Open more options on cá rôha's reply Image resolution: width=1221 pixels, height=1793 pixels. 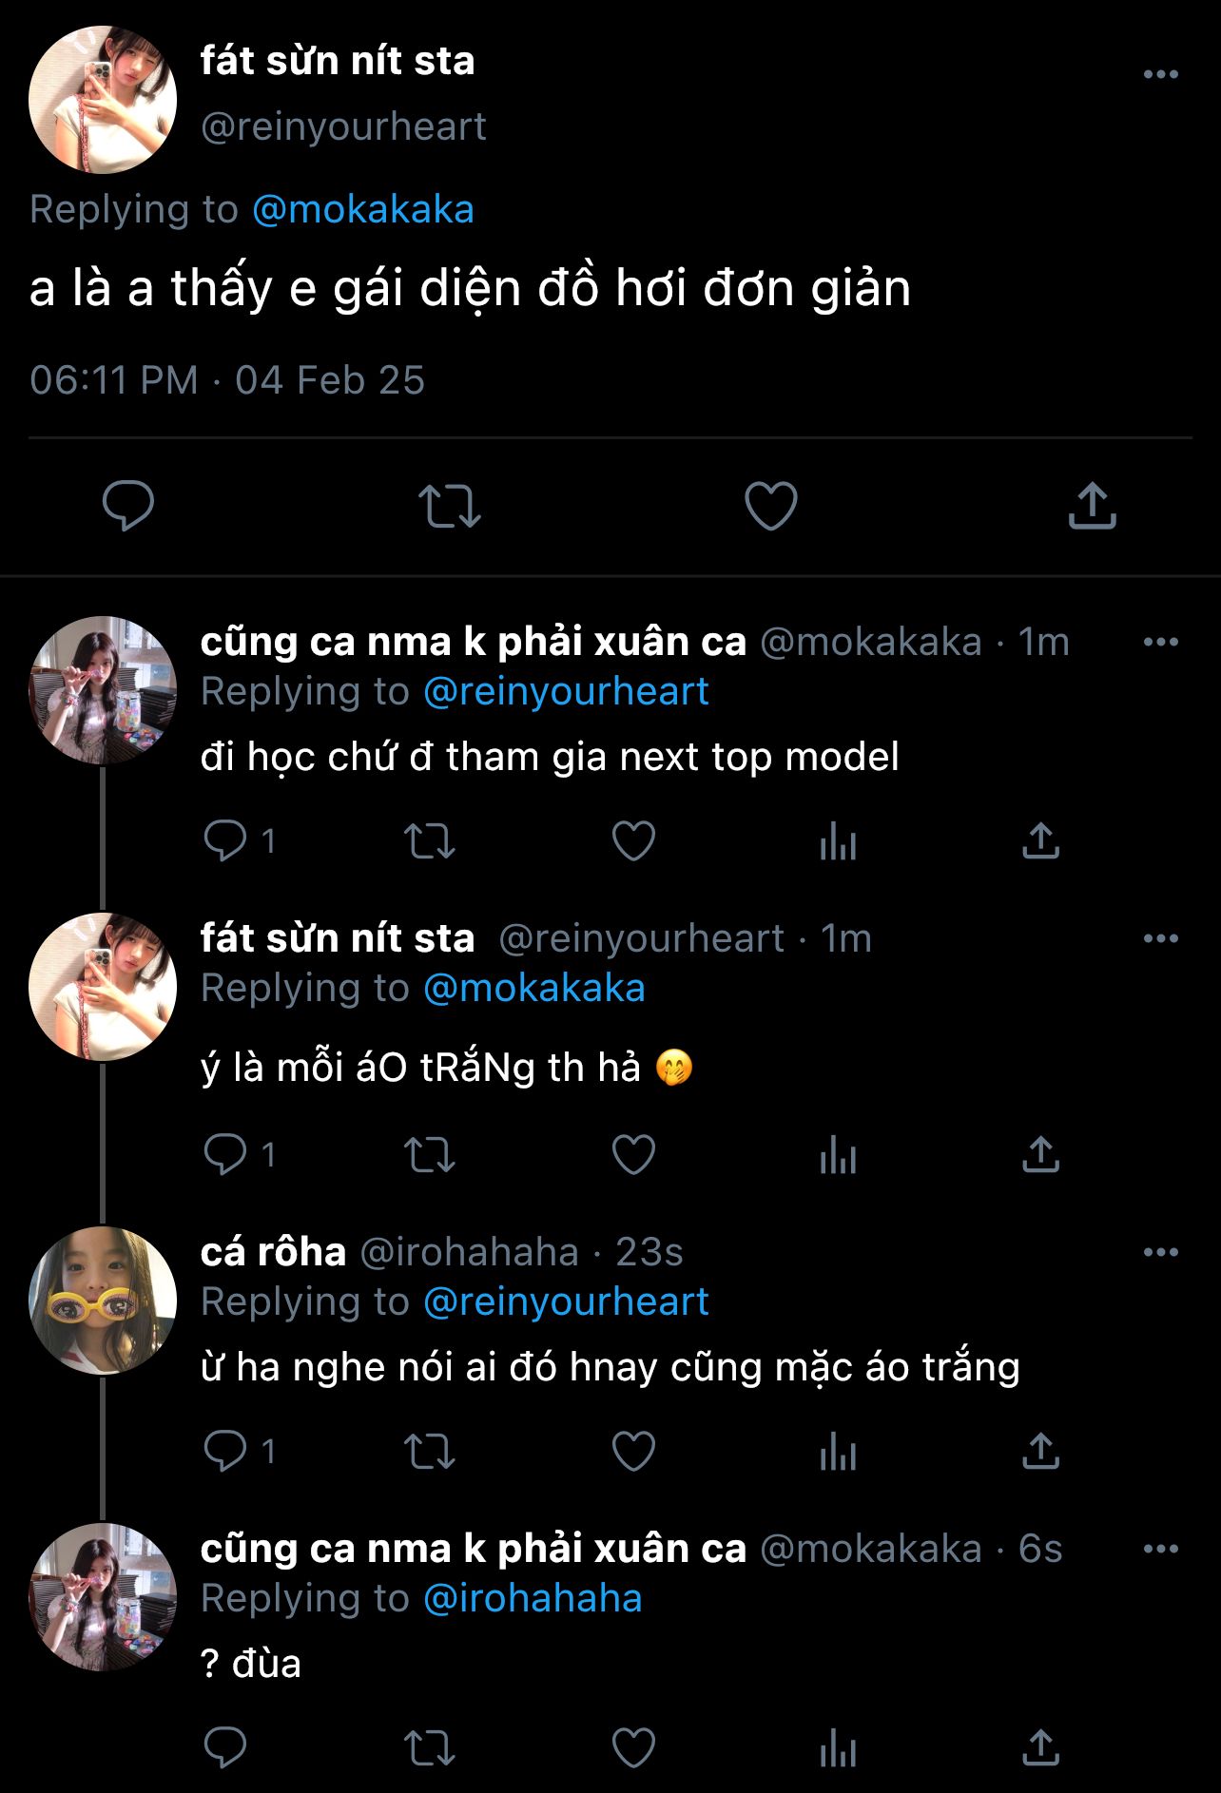click(1160, 1252)
